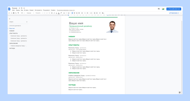Increase the font size
This screenshot has width=190, height=101.
tap(49, 13)
